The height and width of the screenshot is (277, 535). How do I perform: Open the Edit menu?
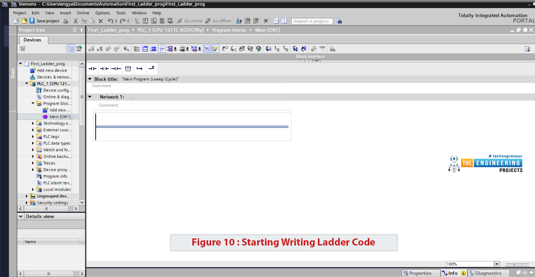tap(36, 13)
